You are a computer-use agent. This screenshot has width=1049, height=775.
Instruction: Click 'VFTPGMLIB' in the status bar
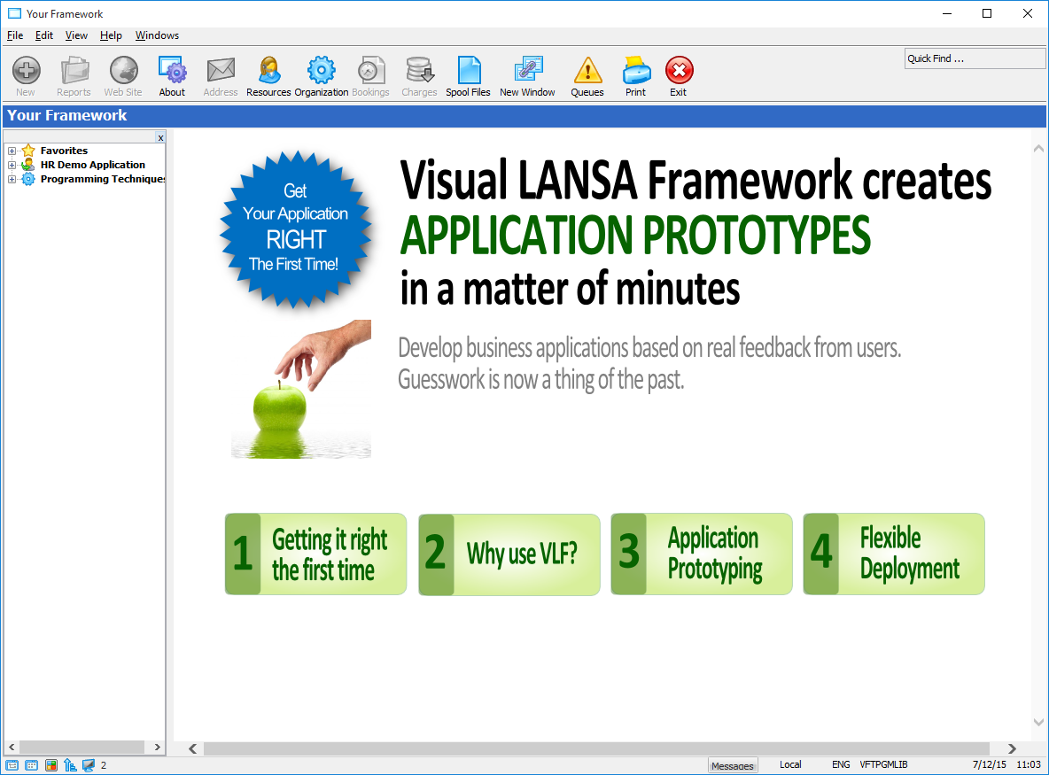pos(883,764)
